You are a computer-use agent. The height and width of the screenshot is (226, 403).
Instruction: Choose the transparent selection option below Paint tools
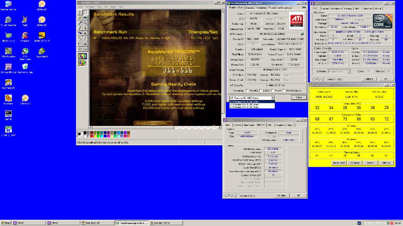coord(83,63)
